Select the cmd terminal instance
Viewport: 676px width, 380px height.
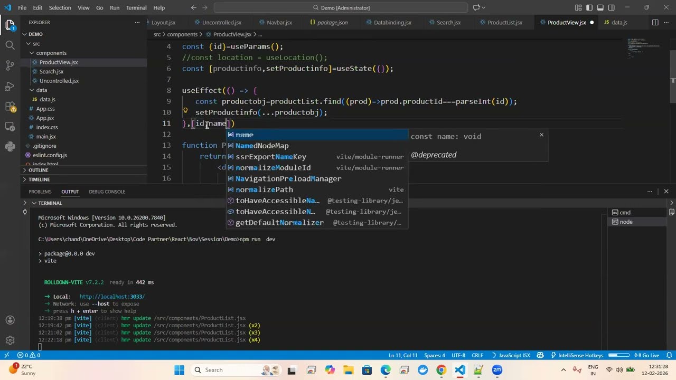pyautogui.click(x=636, y=212)
